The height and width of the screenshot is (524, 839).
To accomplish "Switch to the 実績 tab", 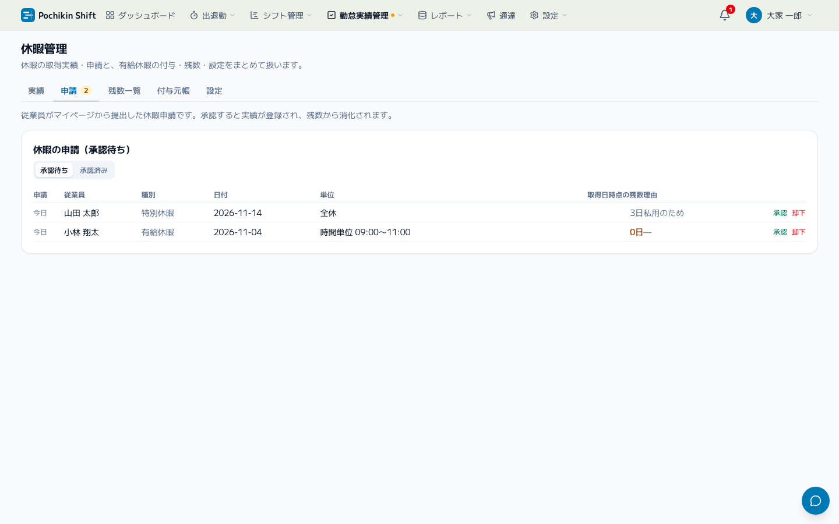I will (x=36, y=91).
